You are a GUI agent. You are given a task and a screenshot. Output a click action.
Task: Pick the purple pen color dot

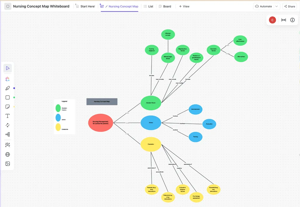click(14, 88)
